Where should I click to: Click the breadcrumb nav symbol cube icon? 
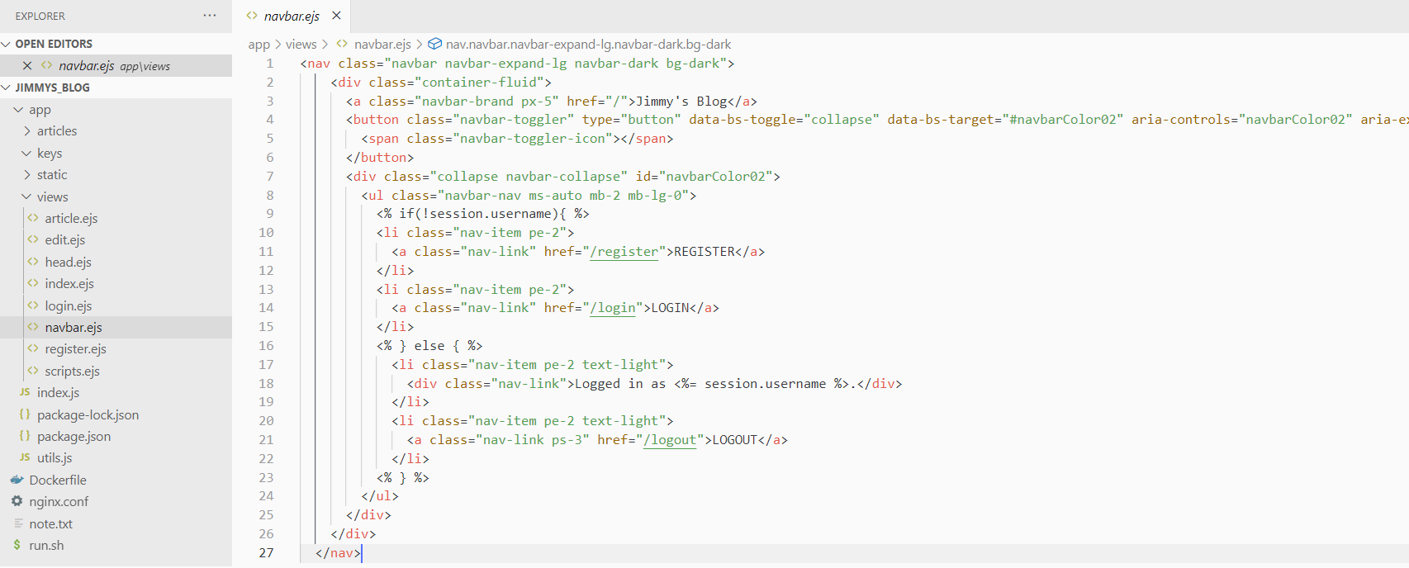[434, 44]
